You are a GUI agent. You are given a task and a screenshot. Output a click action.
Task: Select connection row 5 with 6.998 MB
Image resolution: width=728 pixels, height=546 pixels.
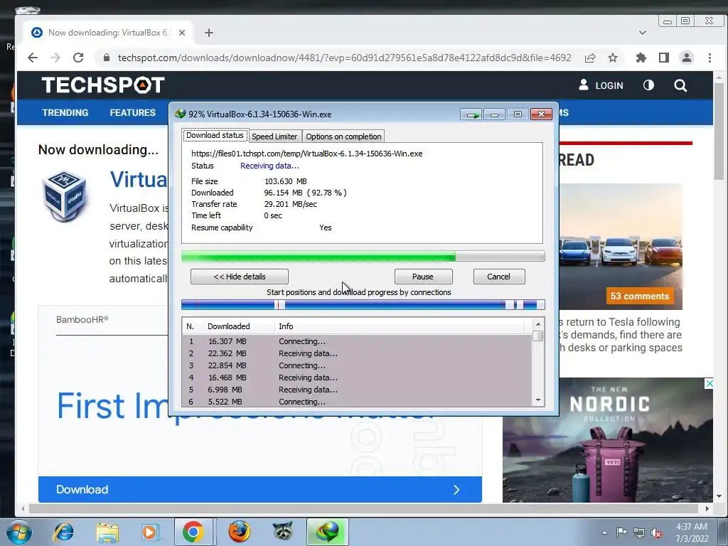[x=357, y=390]
